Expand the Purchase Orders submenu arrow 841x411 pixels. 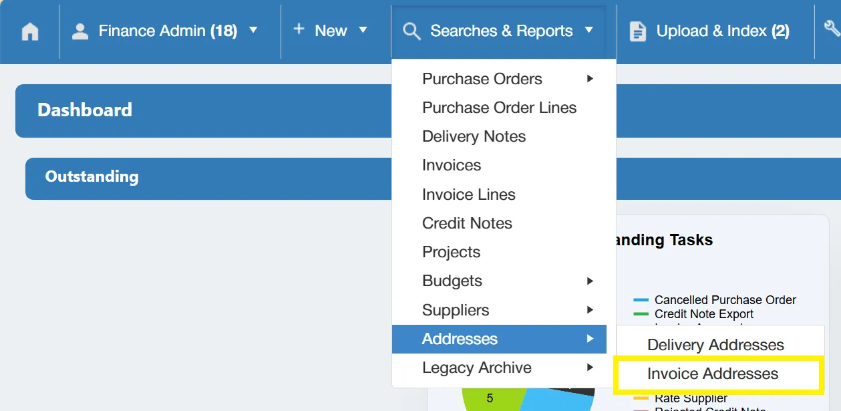tap(590, 79)
